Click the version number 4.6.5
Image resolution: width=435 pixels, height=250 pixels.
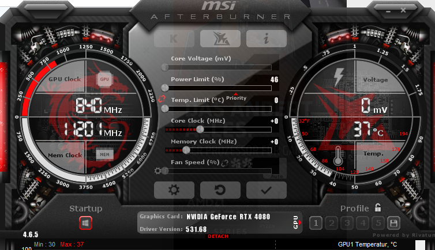tap(31, 235)
